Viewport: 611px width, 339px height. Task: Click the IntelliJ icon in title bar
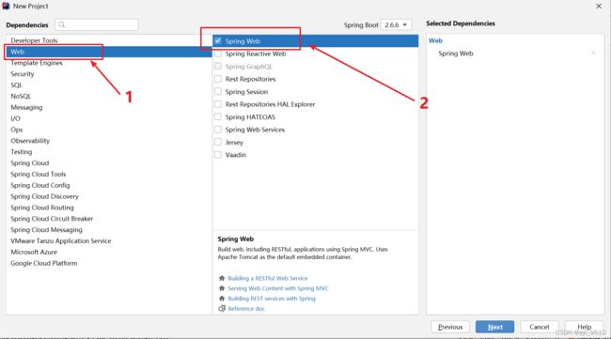6,7
